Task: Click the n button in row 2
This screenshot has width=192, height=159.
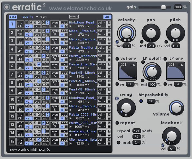Action: point(62,35)
